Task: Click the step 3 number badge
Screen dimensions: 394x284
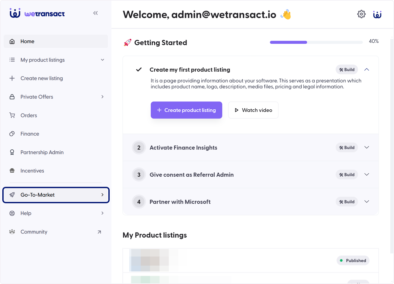Action: click(x=139, y=175)
